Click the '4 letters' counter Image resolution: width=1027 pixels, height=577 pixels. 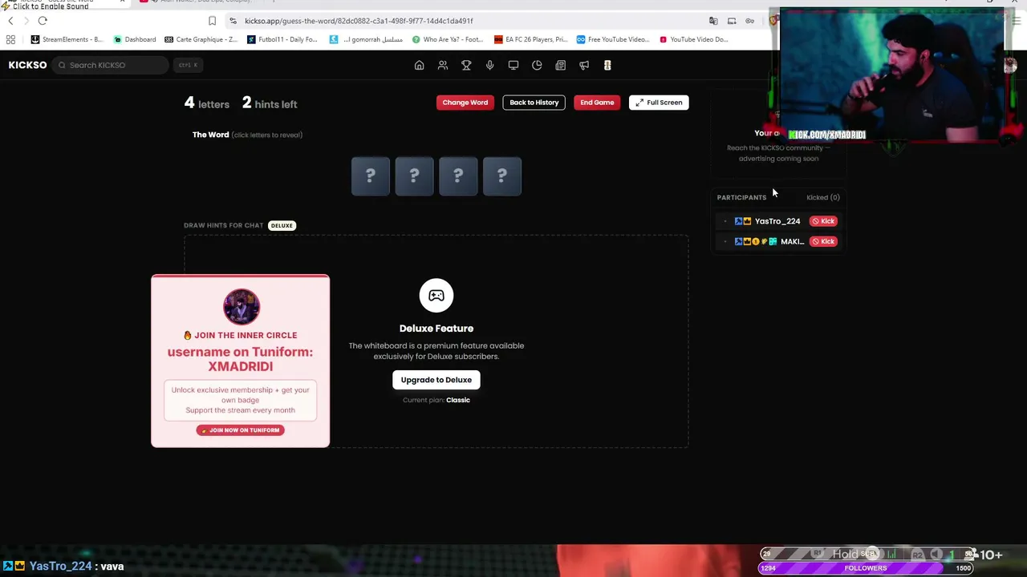(207, 103)
